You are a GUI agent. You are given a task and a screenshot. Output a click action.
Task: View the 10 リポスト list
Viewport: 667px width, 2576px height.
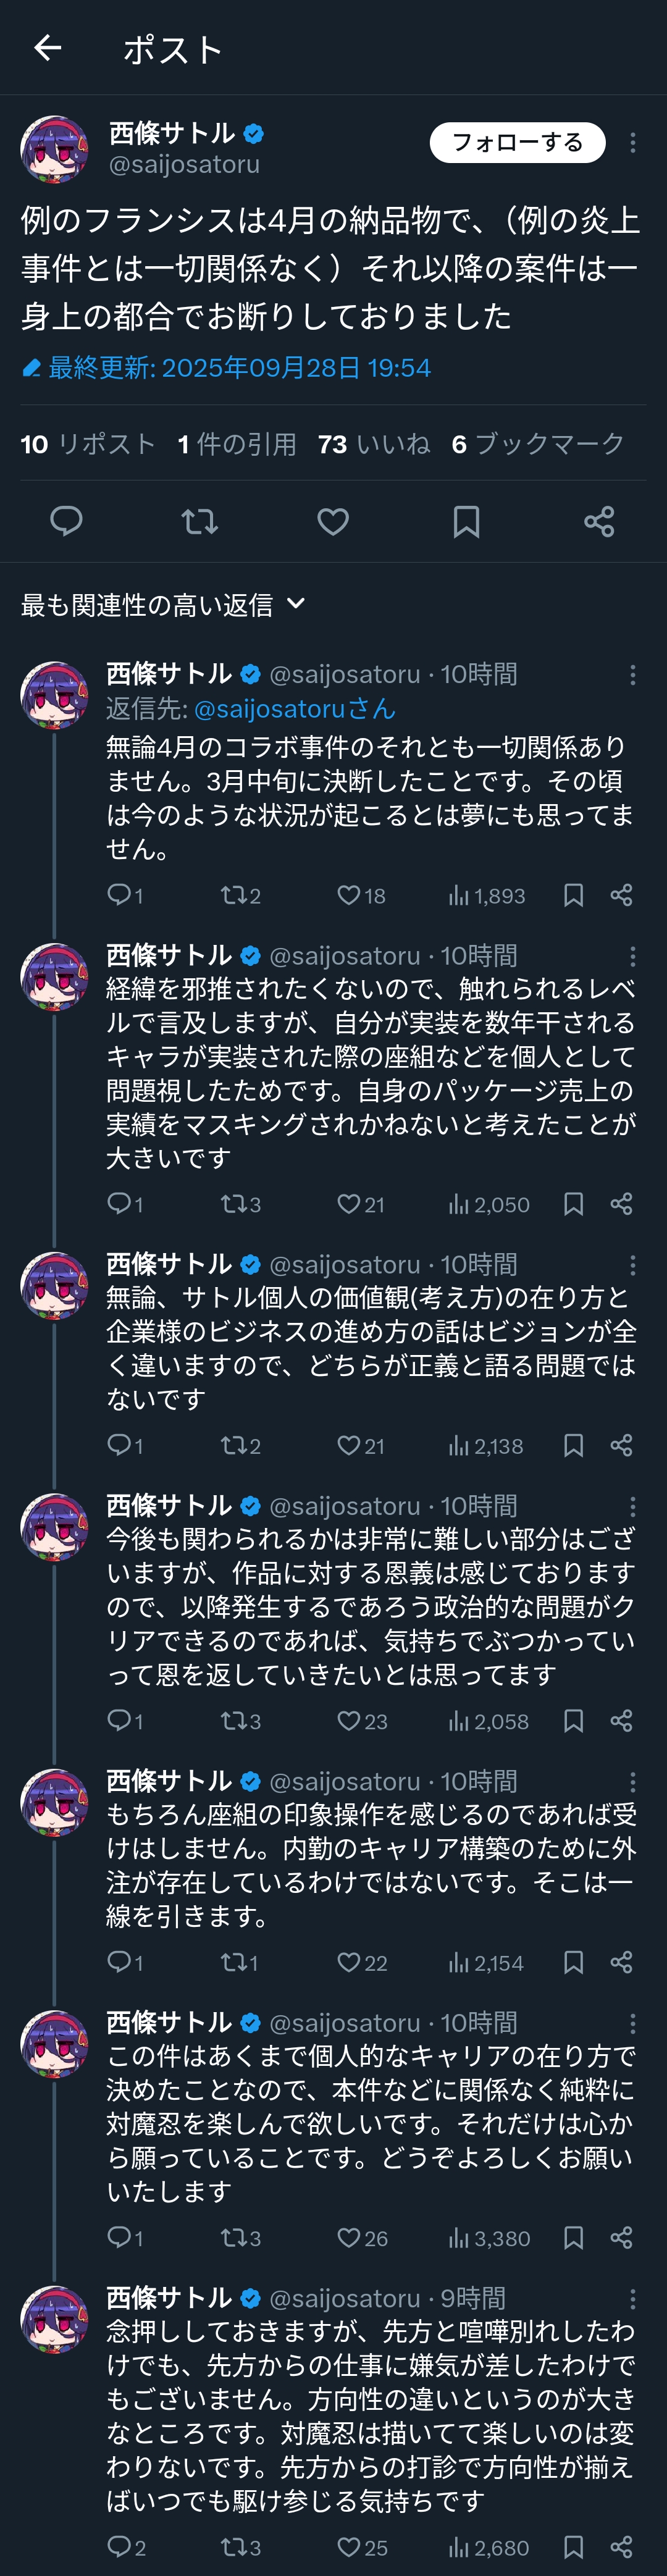[x=88, y=444]
